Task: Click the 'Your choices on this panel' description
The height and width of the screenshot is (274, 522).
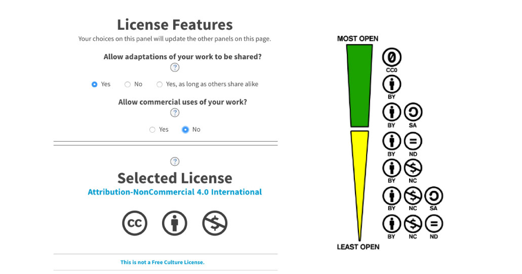Action: point(175,38)
